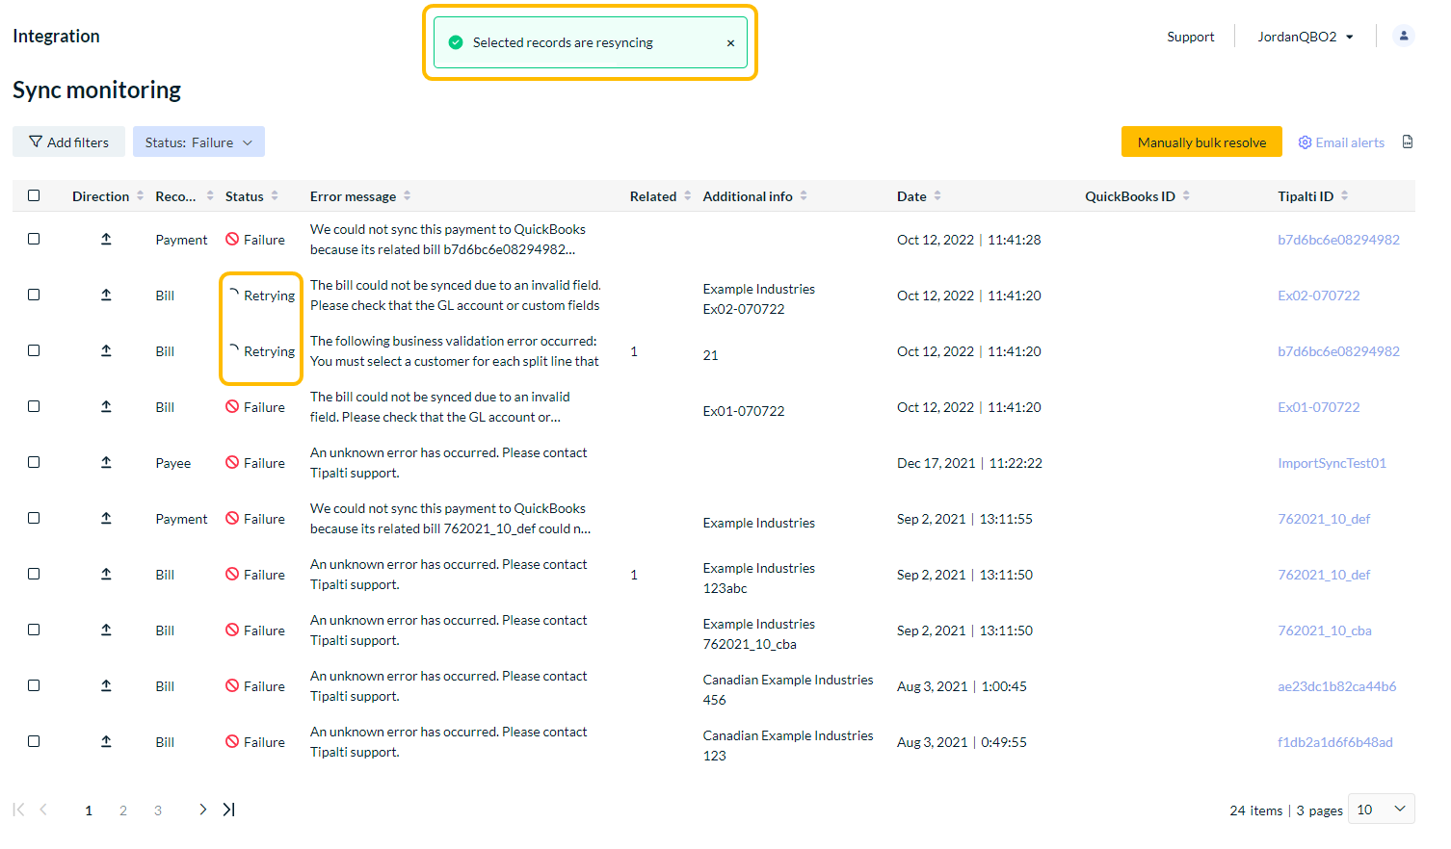Click the Add filters button
The height and width of the screenshot is (849, 1451).
68,142
